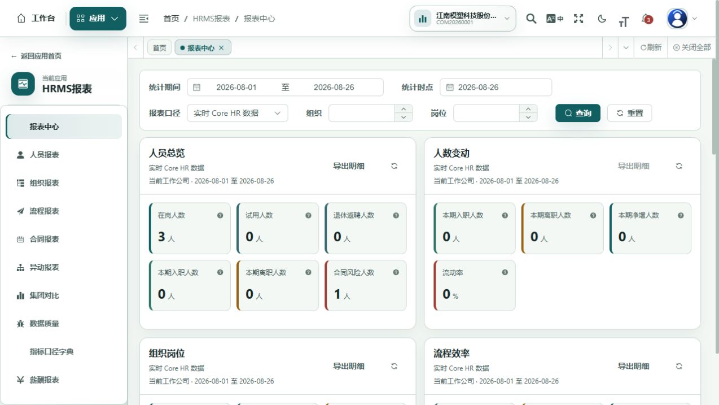Collapse the sidebar menu toggle icon
Screen dimensions: 719x405
coord(144,19)
